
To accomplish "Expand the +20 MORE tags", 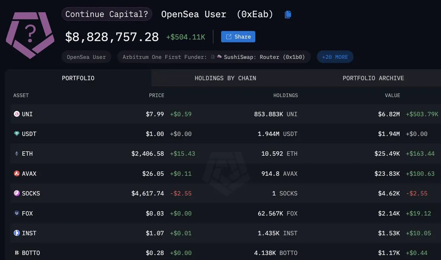I will pyautogui.click(x=335, y=57).
